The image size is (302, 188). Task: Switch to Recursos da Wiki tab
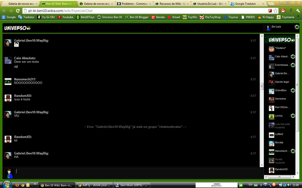[x=172, y=4]
